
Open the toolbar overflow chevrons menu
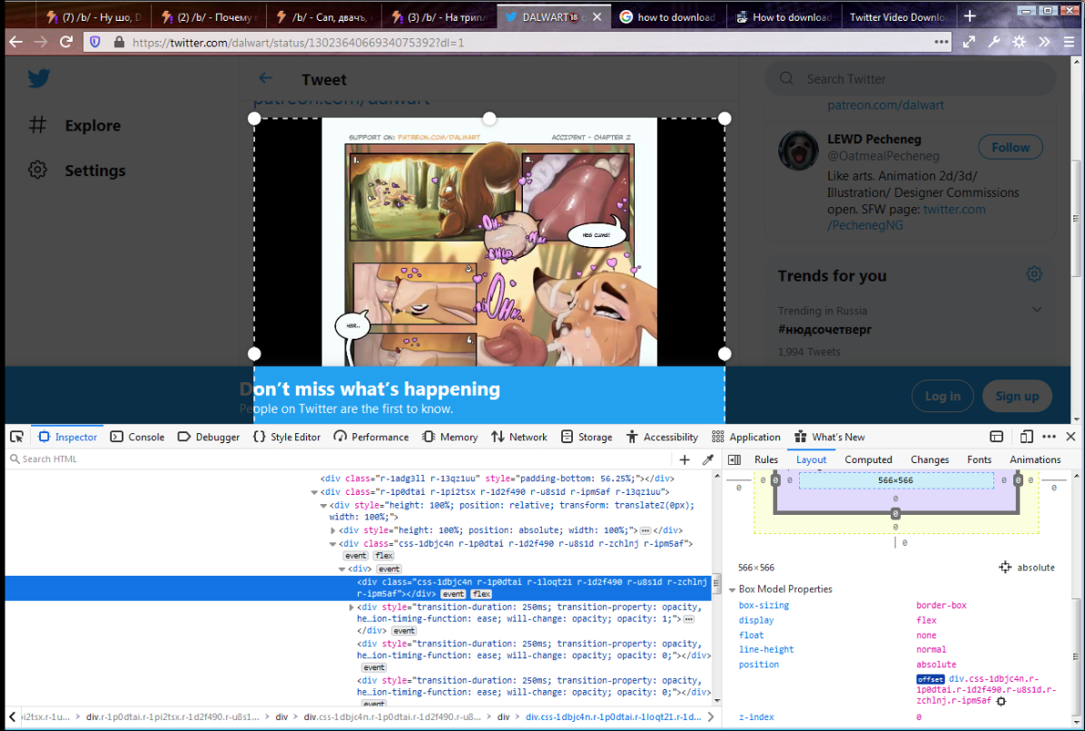1044,43
